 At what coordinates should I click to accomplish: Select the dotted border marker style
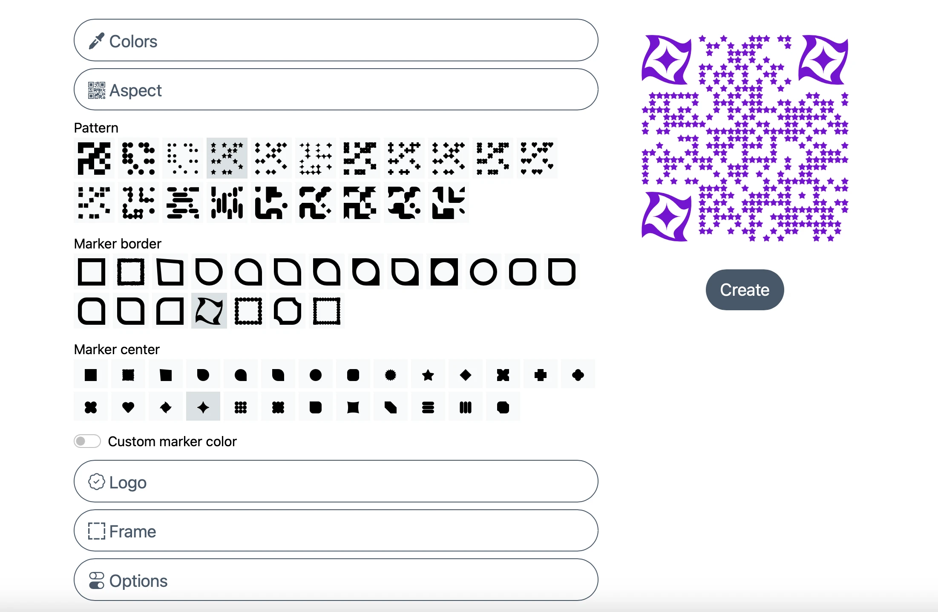click(x=248, y=310)
